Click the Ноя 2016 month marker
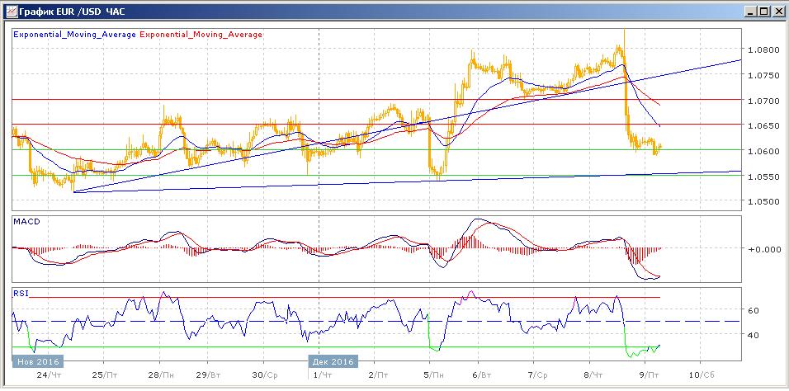This screenshot has width=789, height=391. [x=38, y=361]
